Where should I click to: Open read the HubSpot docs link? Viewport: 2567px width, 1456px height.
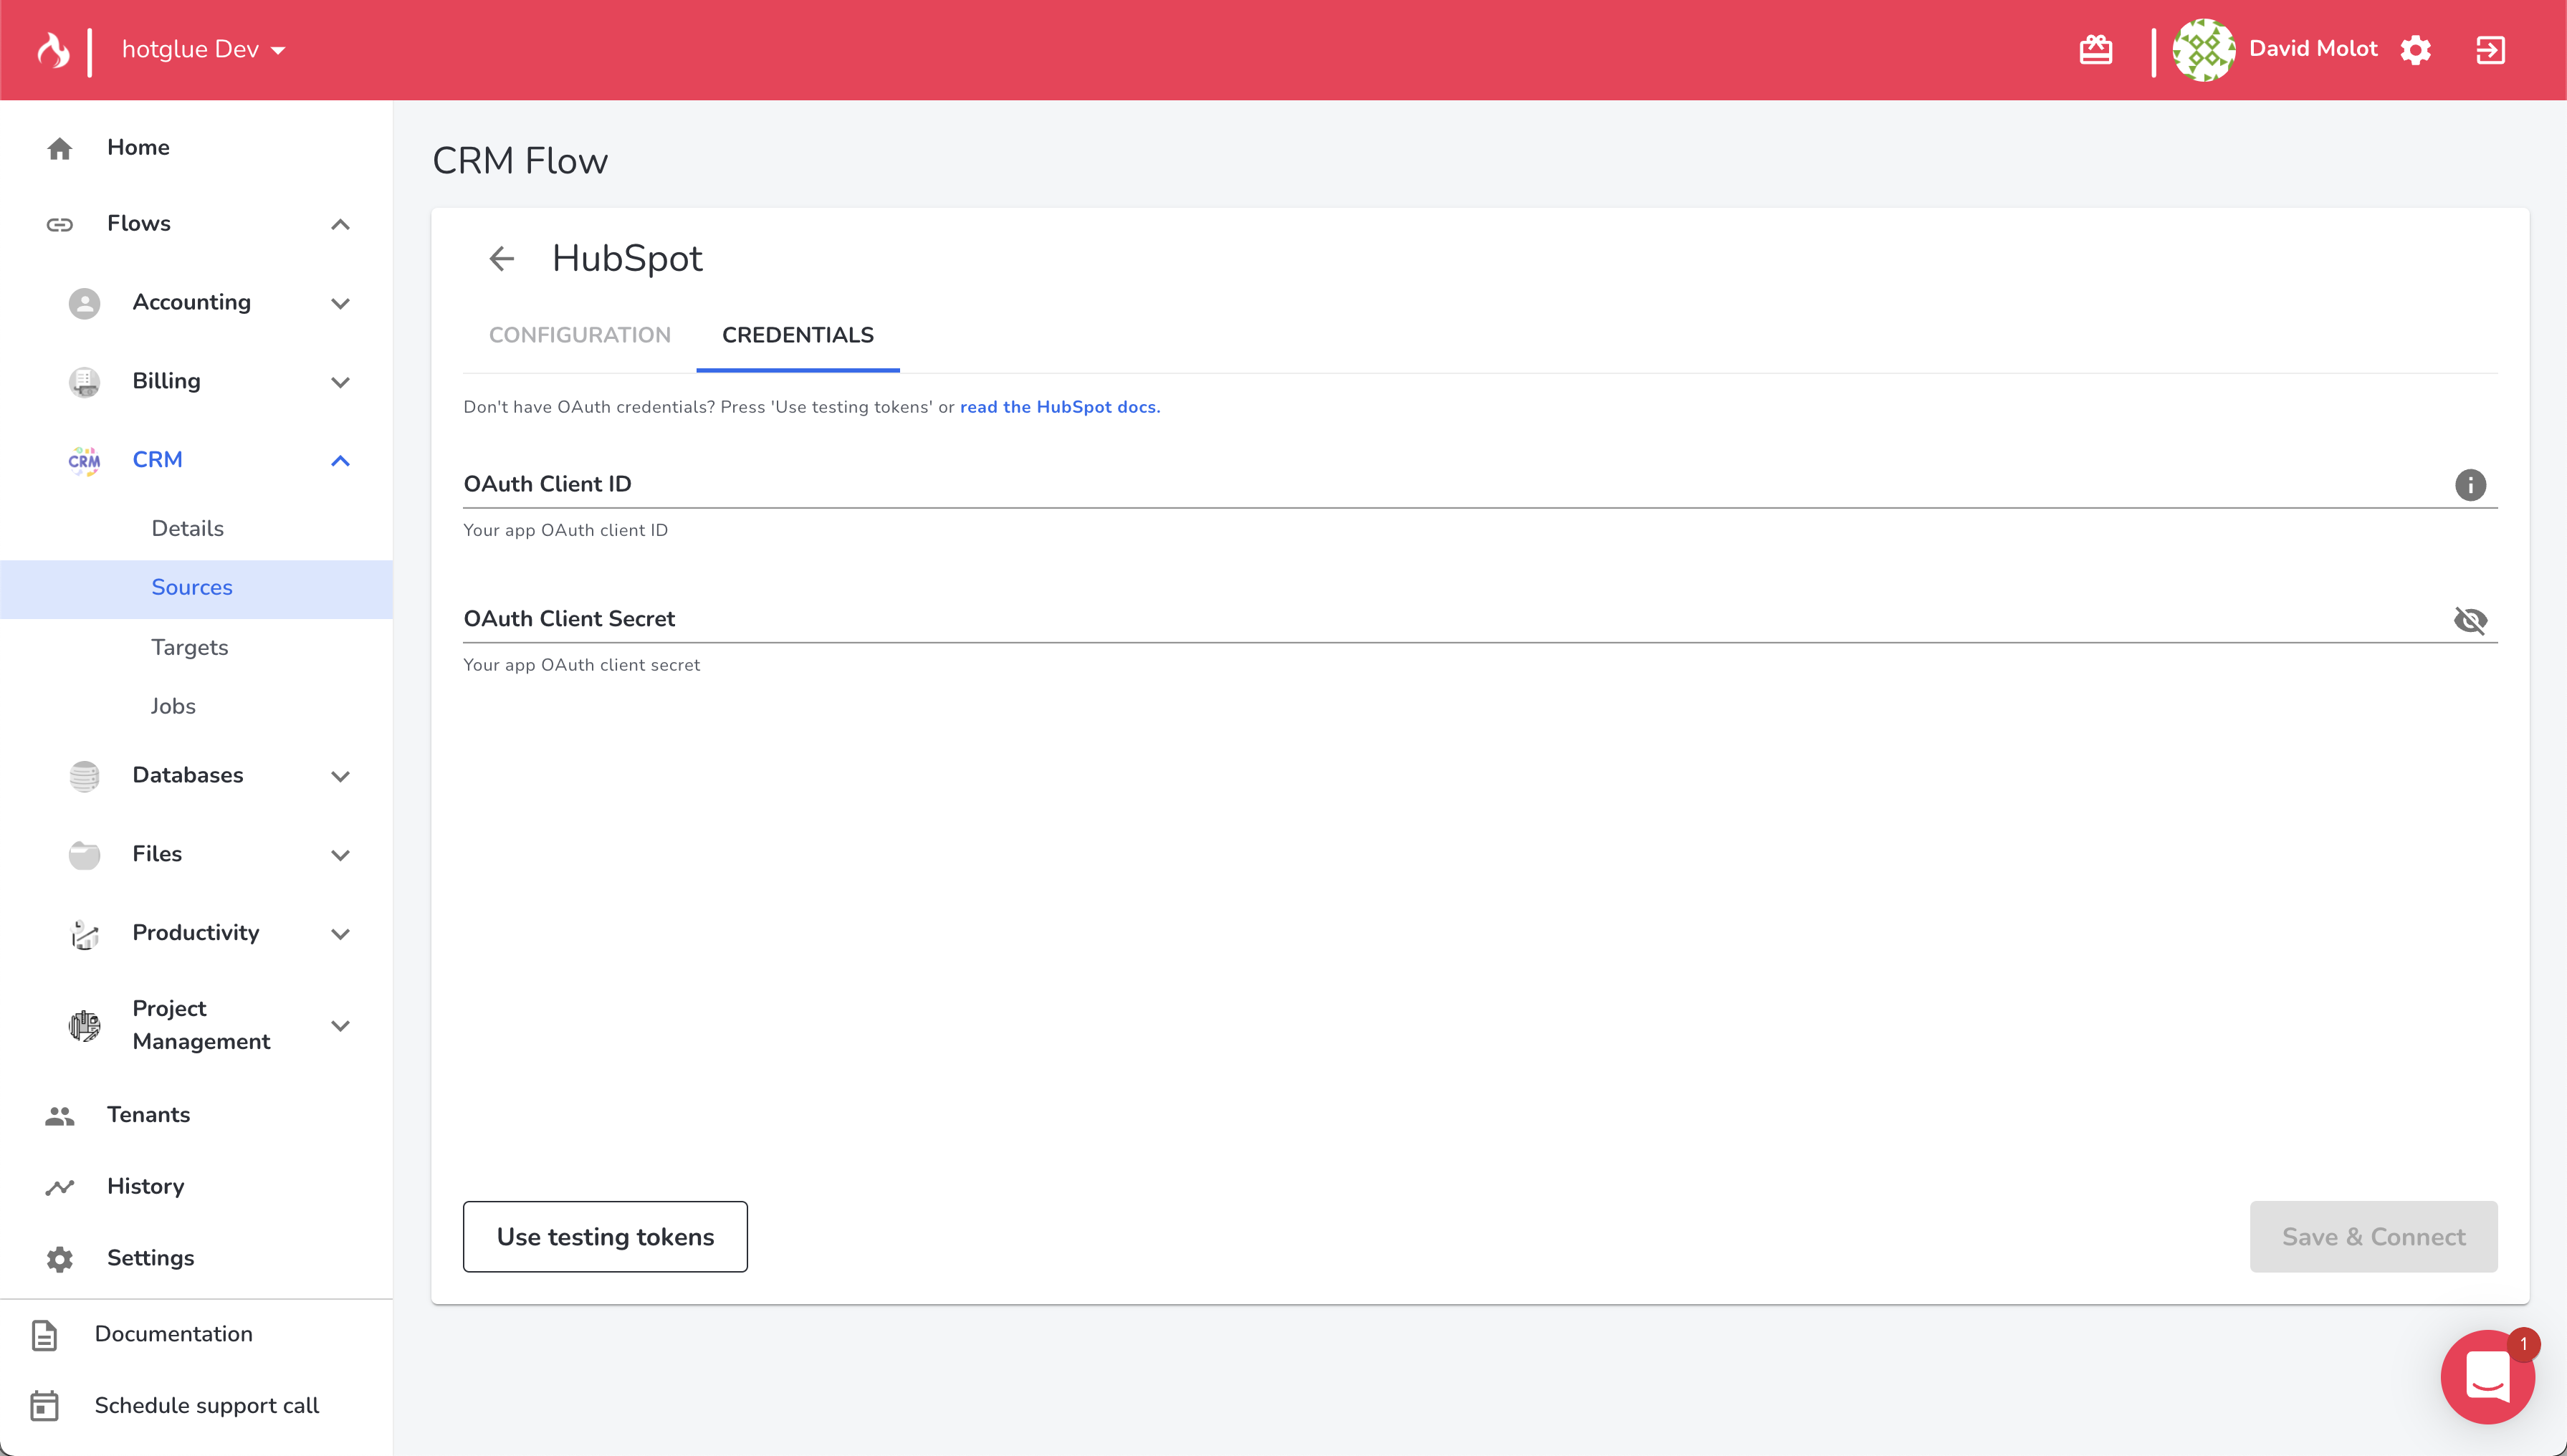[1060, 407]
